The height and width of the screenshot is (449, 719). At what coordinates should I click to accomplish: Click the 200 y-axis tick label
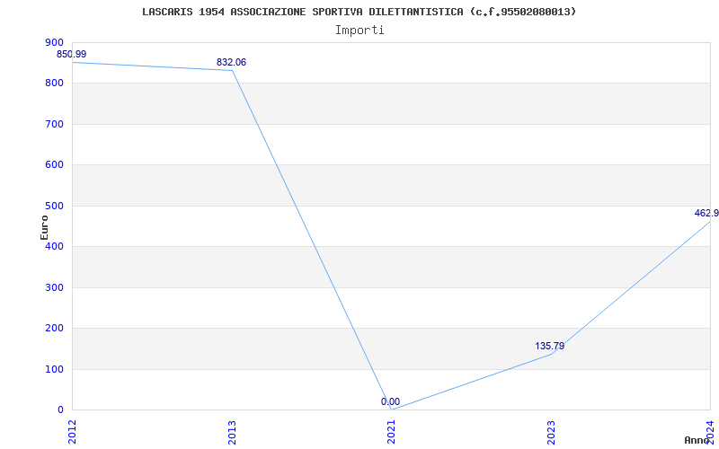tap(54, 329)
